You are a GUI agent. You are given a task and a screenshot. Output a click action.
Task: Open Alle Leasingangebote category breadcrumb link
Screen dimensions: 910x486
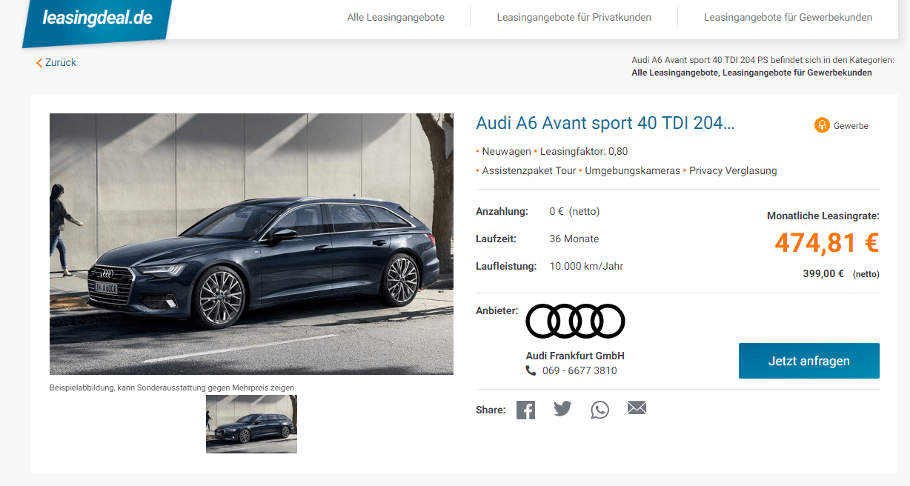click(x=675, y=73)
